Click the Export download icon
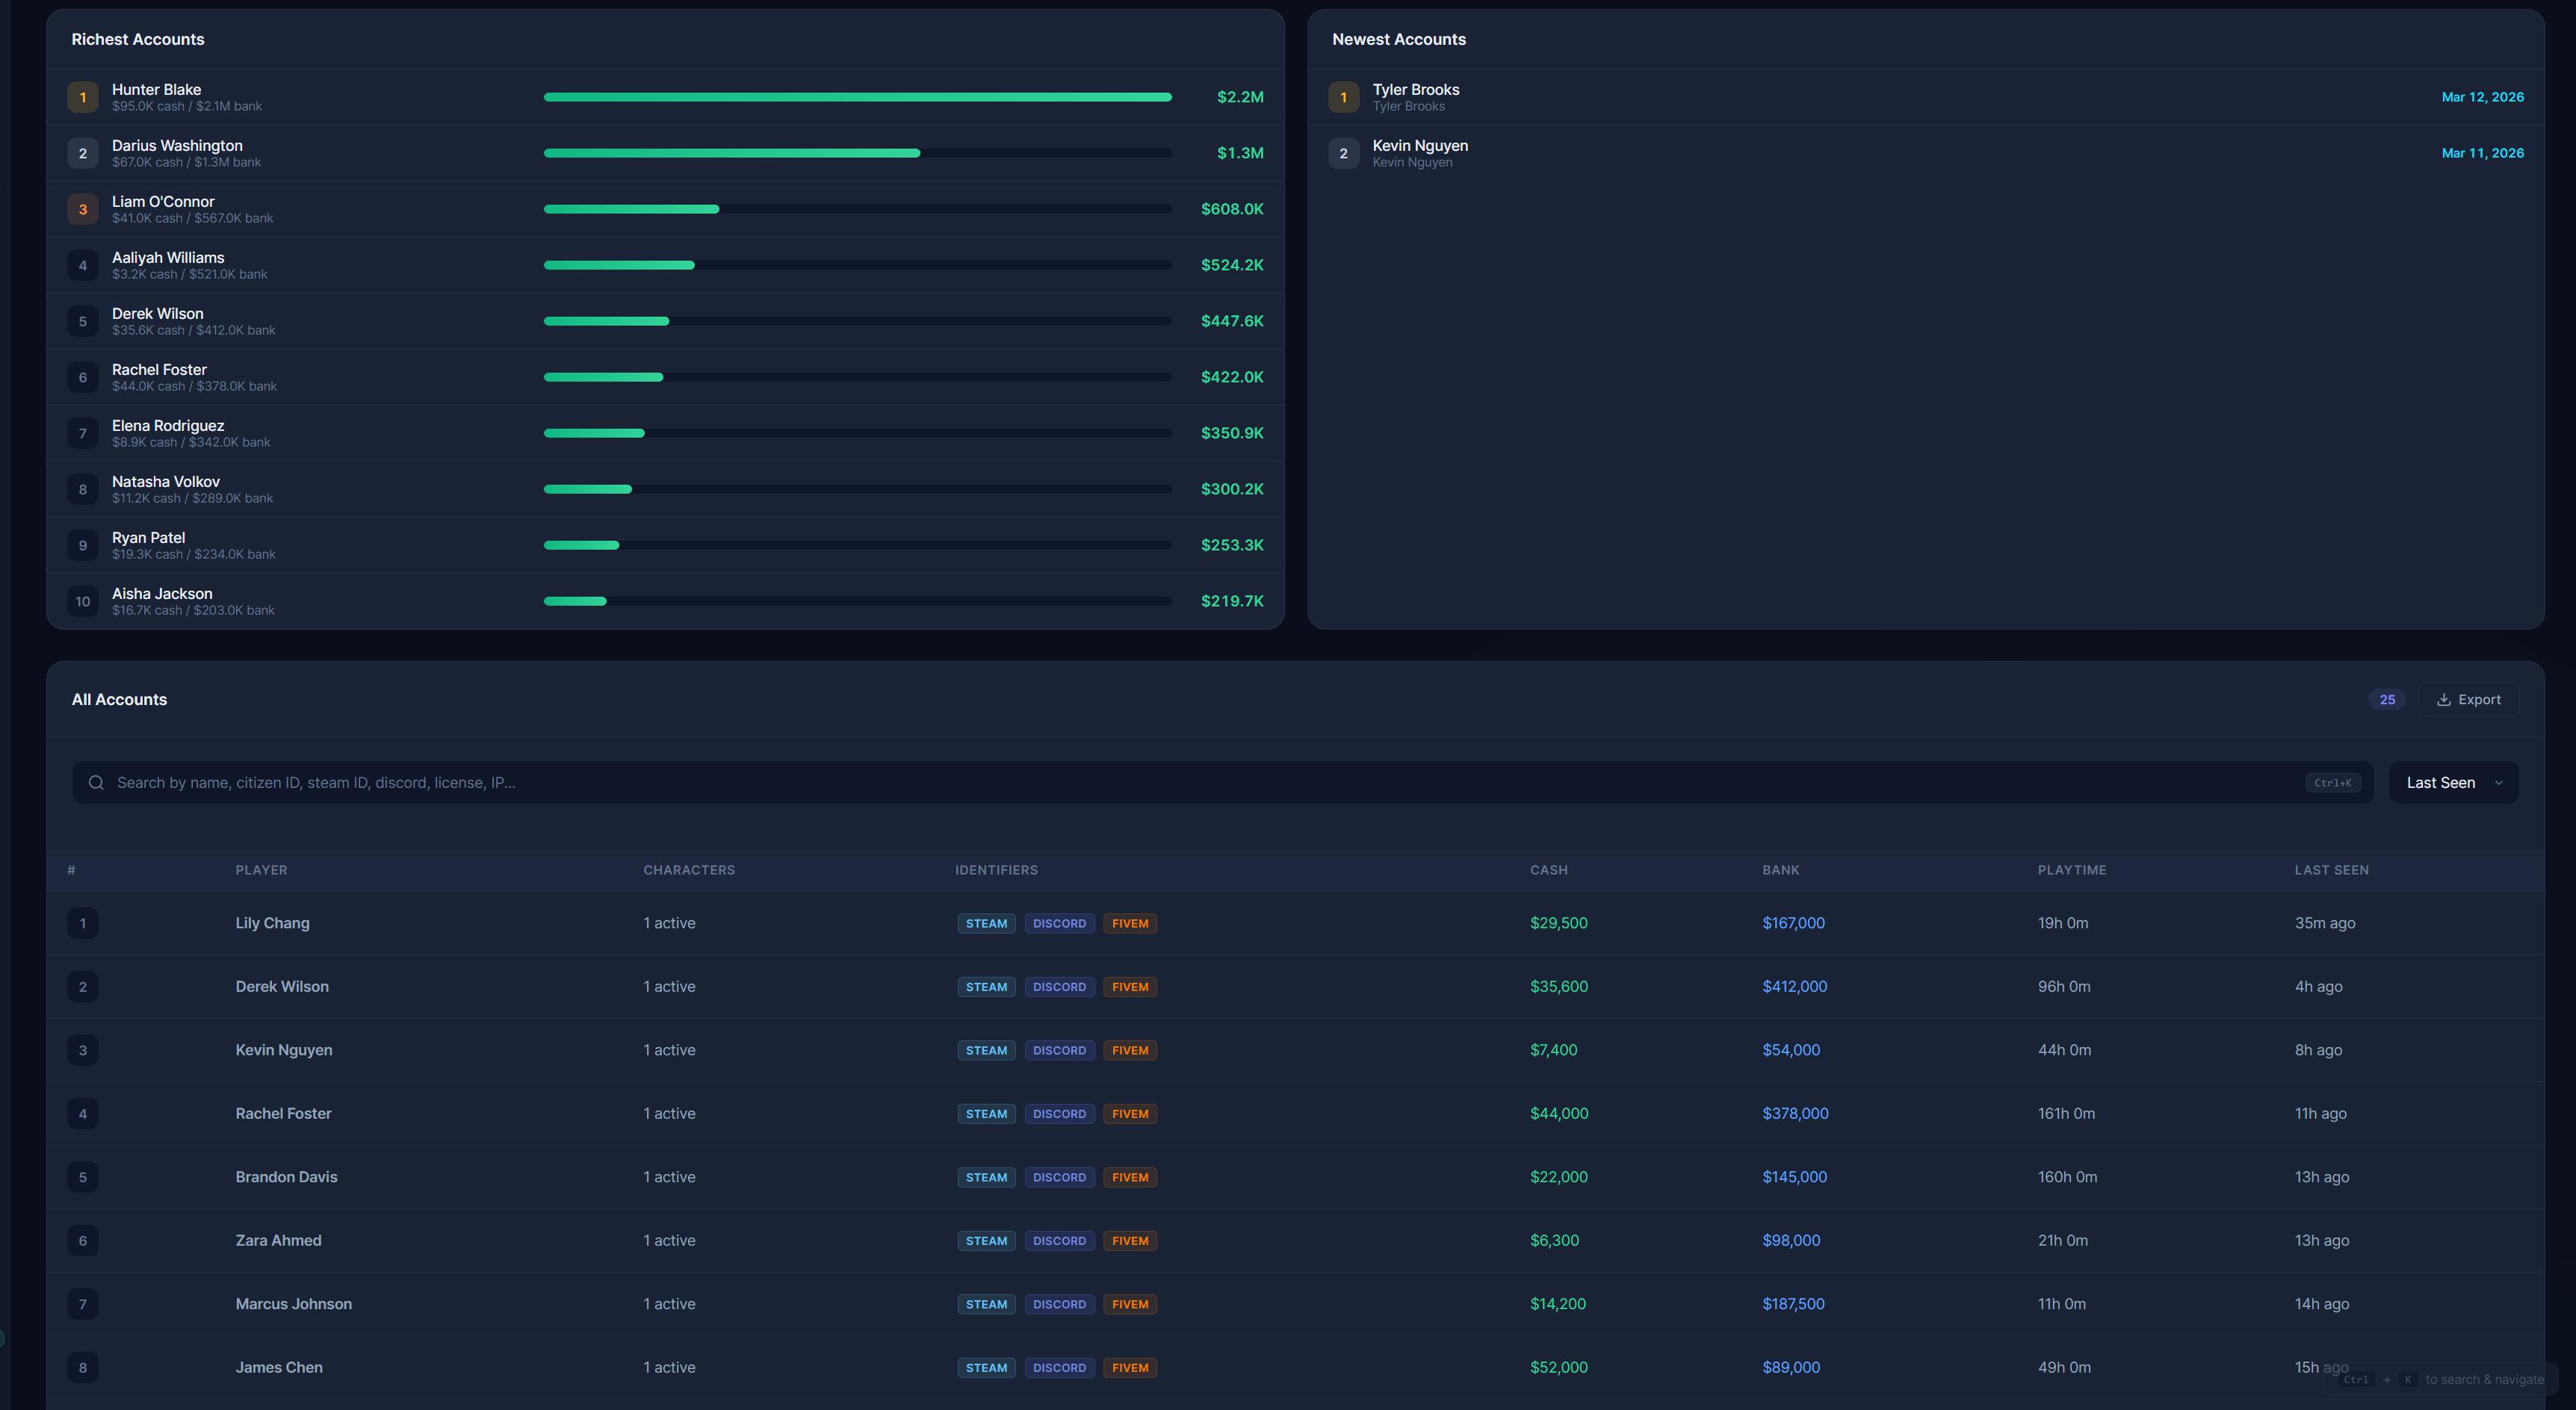2576x1410 pixels. 2443,700
